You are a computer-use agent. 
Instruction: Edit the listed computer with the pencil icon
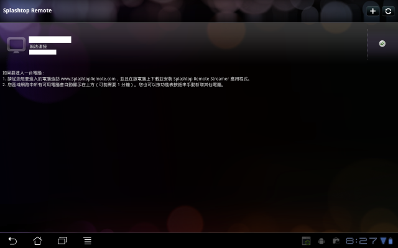point(382,44)
